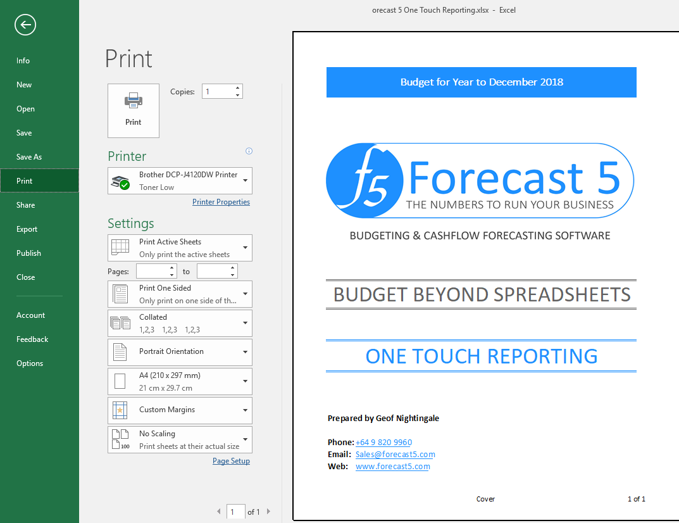The height and width of the screenshot is (523, 679).
Task: Click the Forecast 5 logo in preview
Action: tap(480, 180)
